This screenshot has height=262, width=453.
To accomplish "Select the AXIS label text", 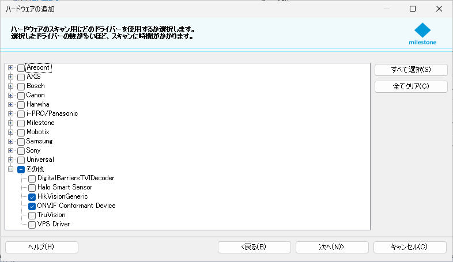I will pyautogui.click(x=33, y=77).
